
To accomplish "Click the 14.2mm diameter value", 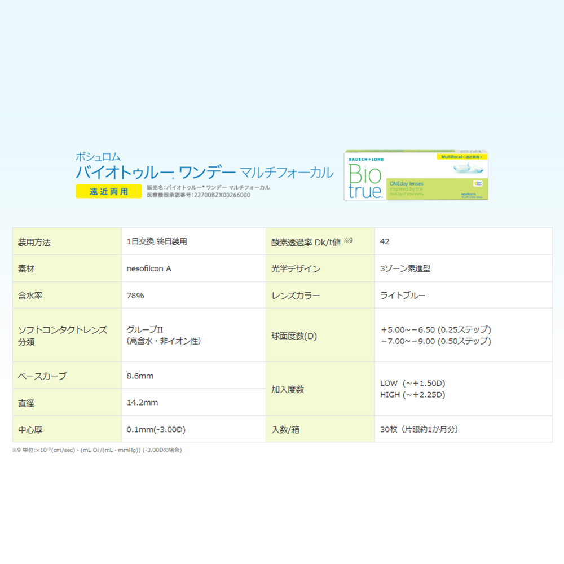I will pos(143,403).
